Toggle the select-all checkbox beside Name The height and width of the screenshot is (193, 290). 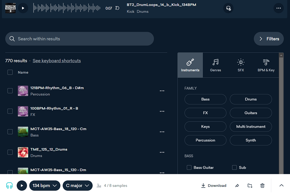point(10,72)
